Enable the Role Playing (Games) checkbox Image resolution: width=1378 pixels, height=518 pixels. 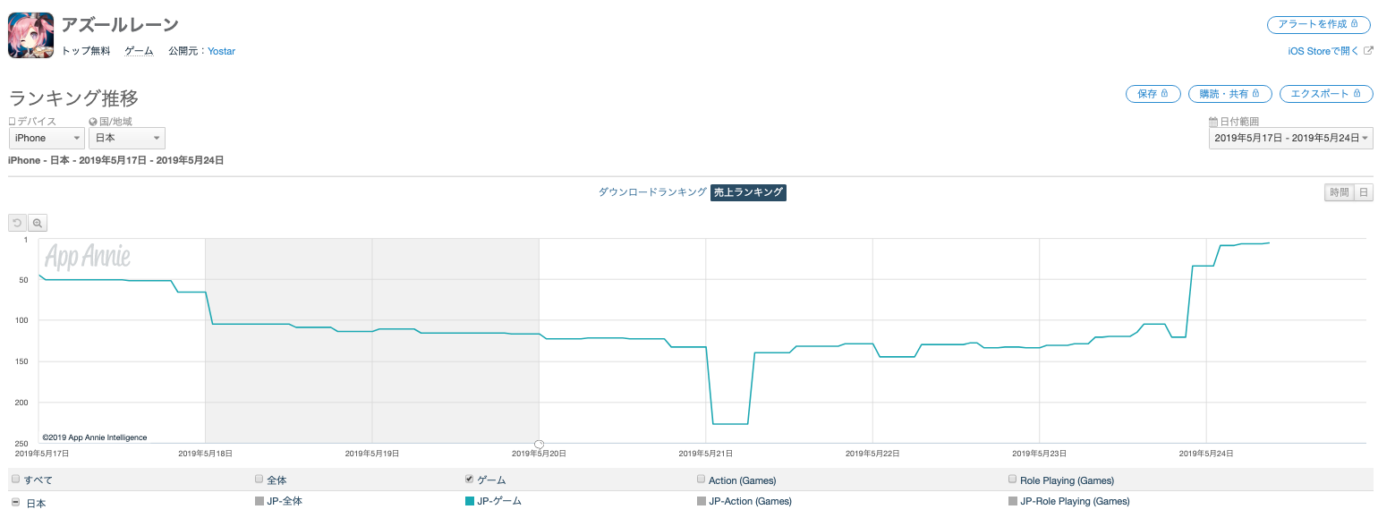tap(1012, 480)
